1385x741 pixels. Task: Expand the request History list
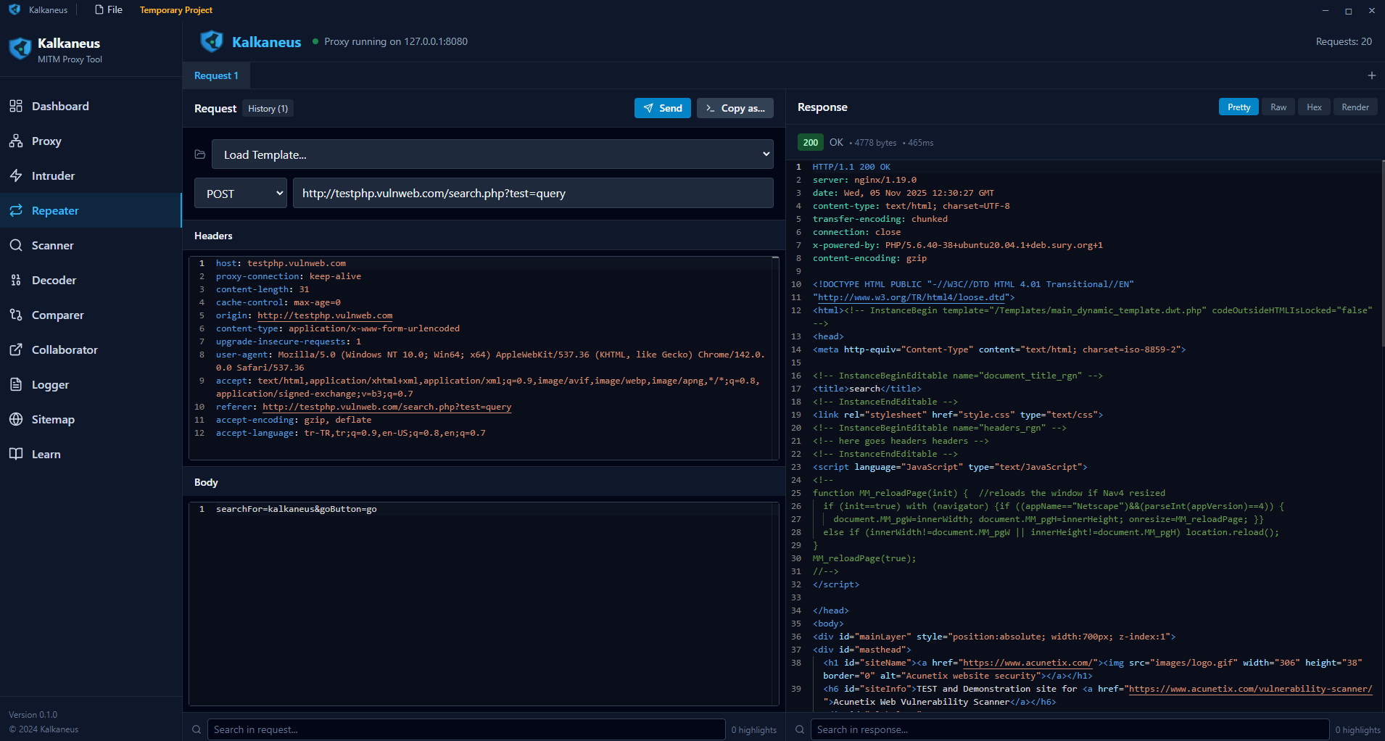[x=267, y=108]
